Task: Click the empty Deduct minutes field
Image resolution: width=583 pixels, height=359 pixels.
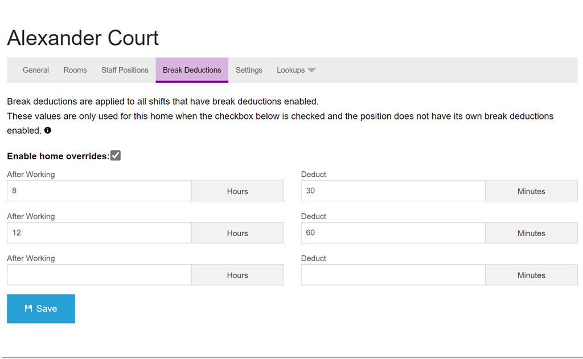Action: click(x=393, y=275)
